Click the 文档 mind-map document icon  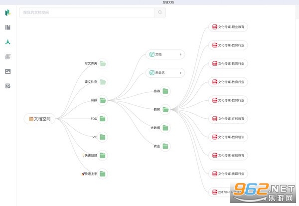152,54
